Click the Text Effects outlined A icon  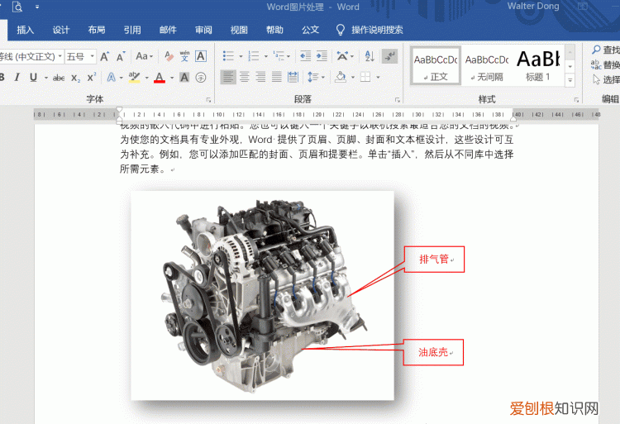(112, 78)
